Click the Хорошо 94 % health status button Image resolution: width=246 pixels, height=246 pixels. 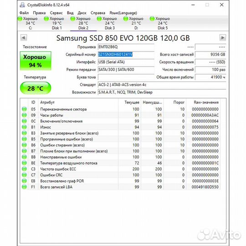(x=36, y=61)
